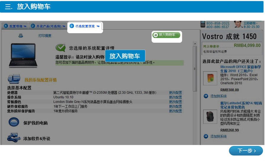The height and width of the screenshot is (161, 265).
Task: Click 更改配置 for the 处理器 row
Action: 175,93
